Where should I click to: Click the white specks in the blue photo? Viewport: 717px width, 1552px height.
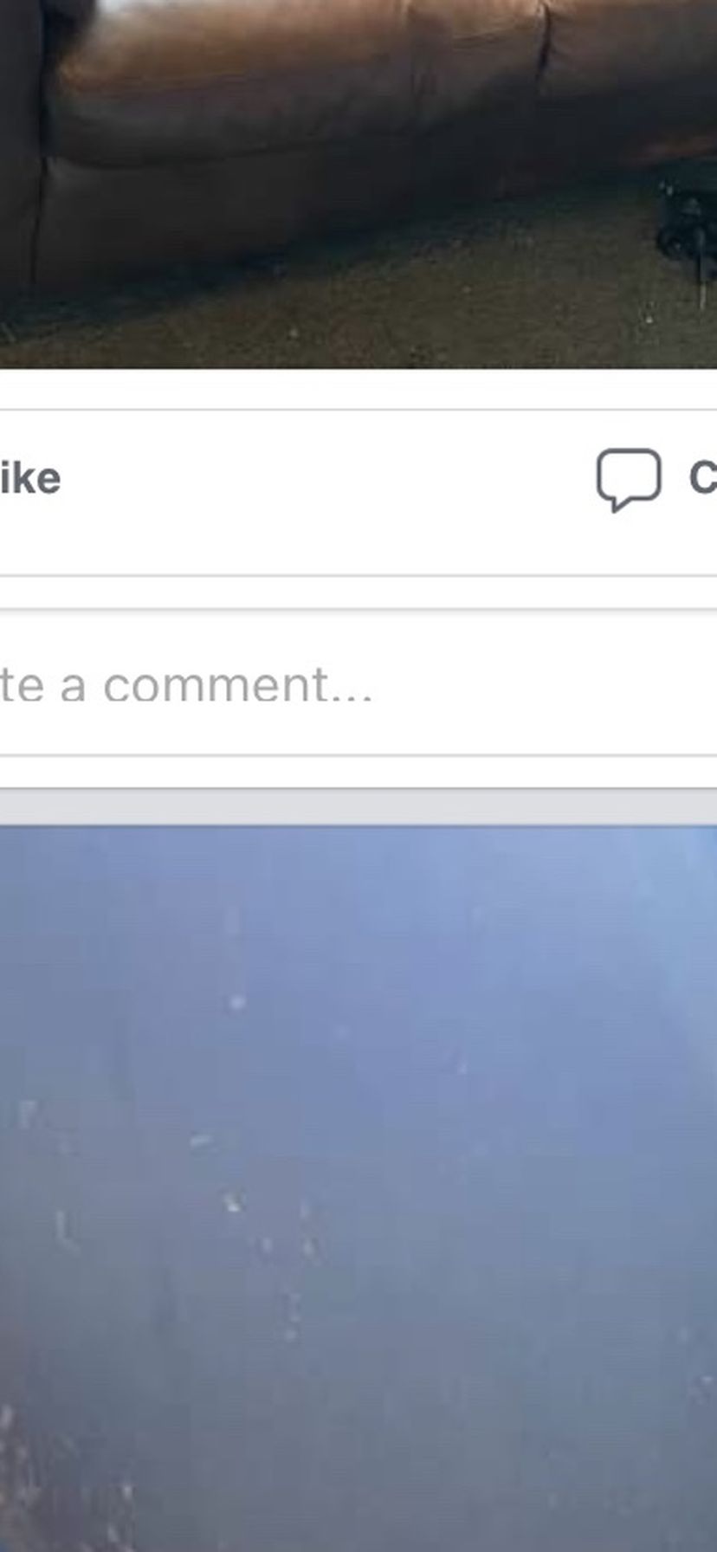pyautogui.click(x=234, y=1202)
